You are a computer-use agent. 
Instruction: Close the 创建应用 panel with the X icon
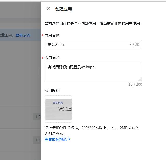pyautogui.click(x=48, y=9)
